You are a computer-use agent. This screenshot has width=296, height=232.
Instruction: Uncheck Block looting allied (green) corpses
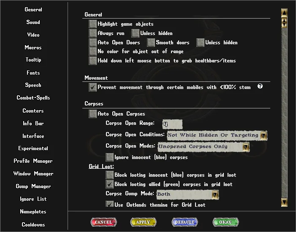[x=109, y=184]
